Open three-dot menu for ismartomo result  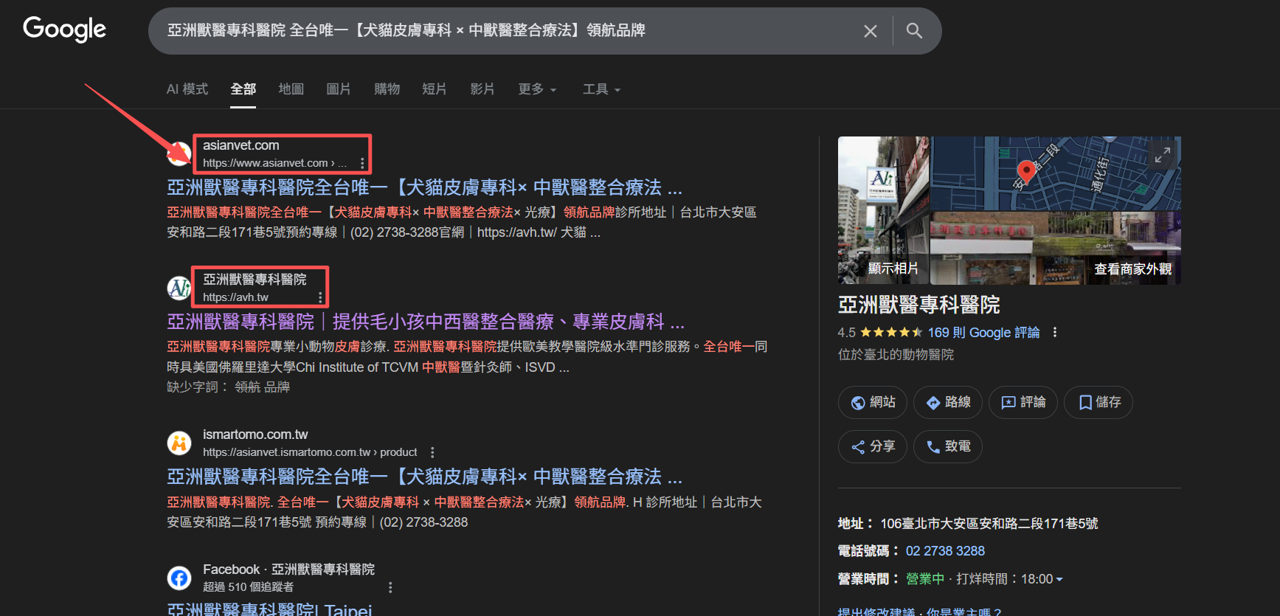(x=432, y=452)
